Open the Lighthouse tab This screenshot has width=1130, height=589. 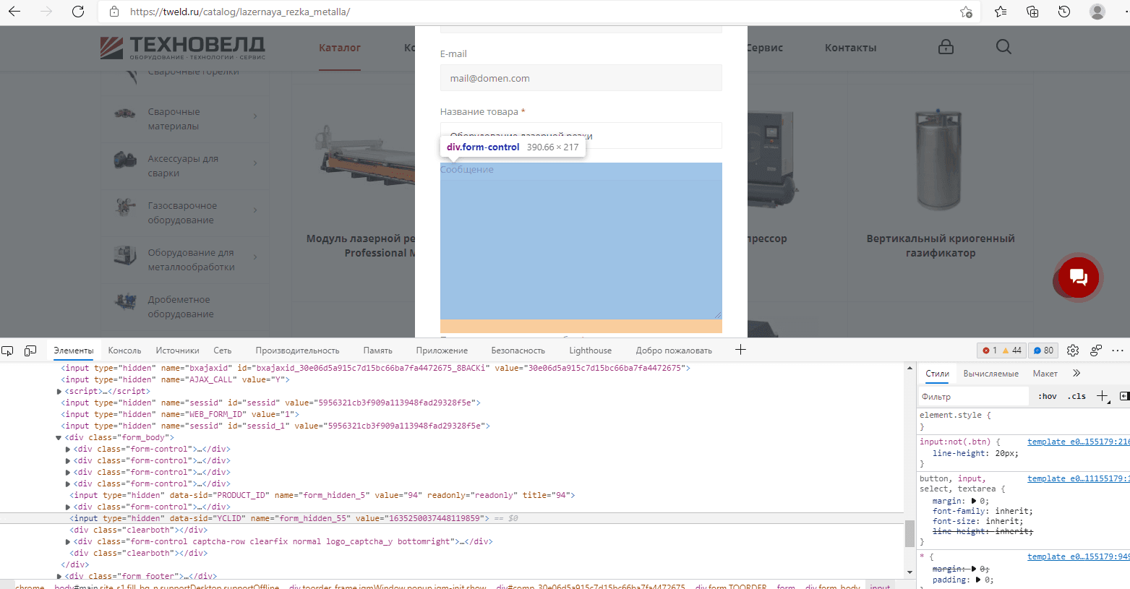590,351
